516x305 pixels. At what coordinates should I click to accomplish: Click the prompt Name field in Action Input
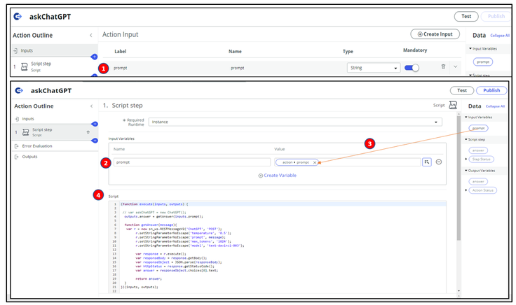237,68
